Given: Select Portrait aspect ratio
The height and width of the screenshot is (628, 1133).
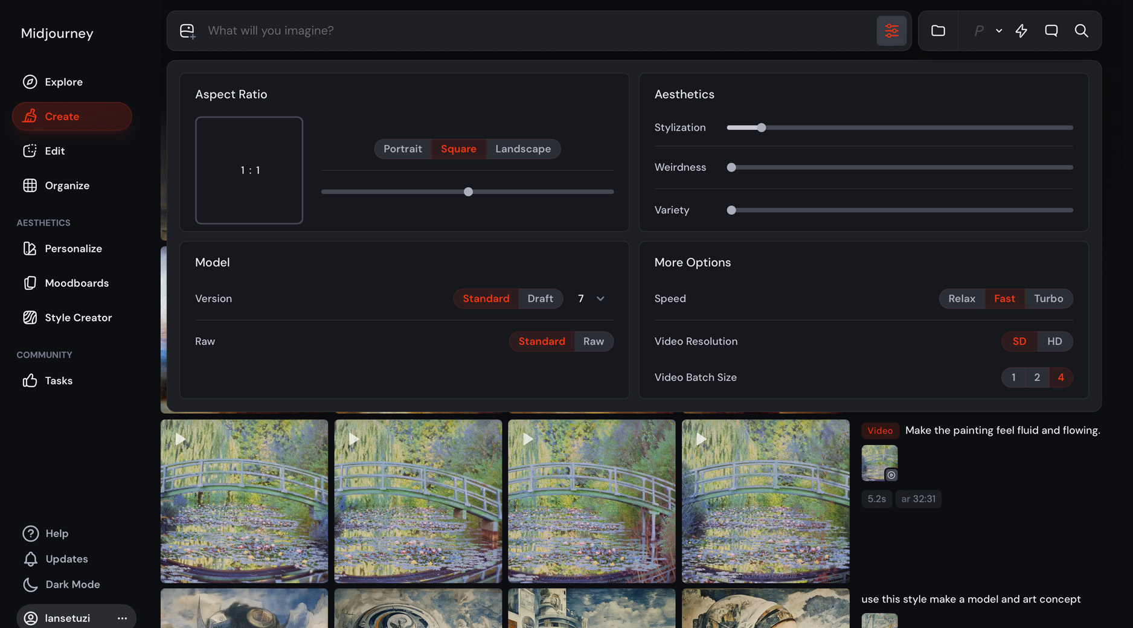Looking at the screenshot, I should tap(403, 149).
